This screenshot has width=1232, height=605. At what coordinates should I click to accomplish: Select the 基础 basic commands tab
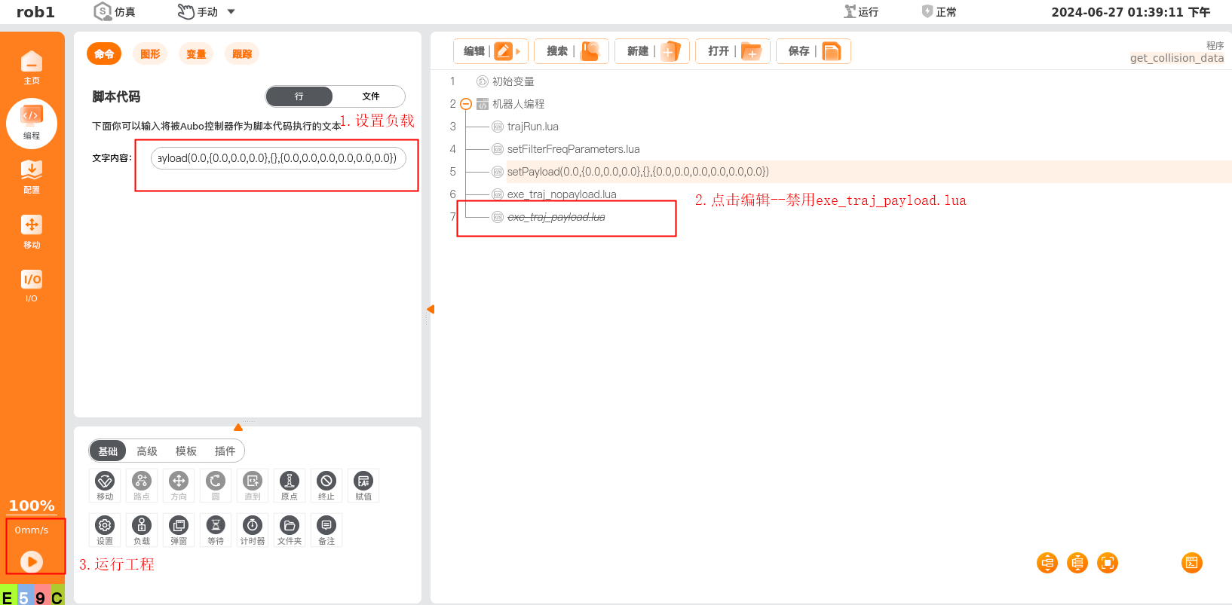[108, 451]
